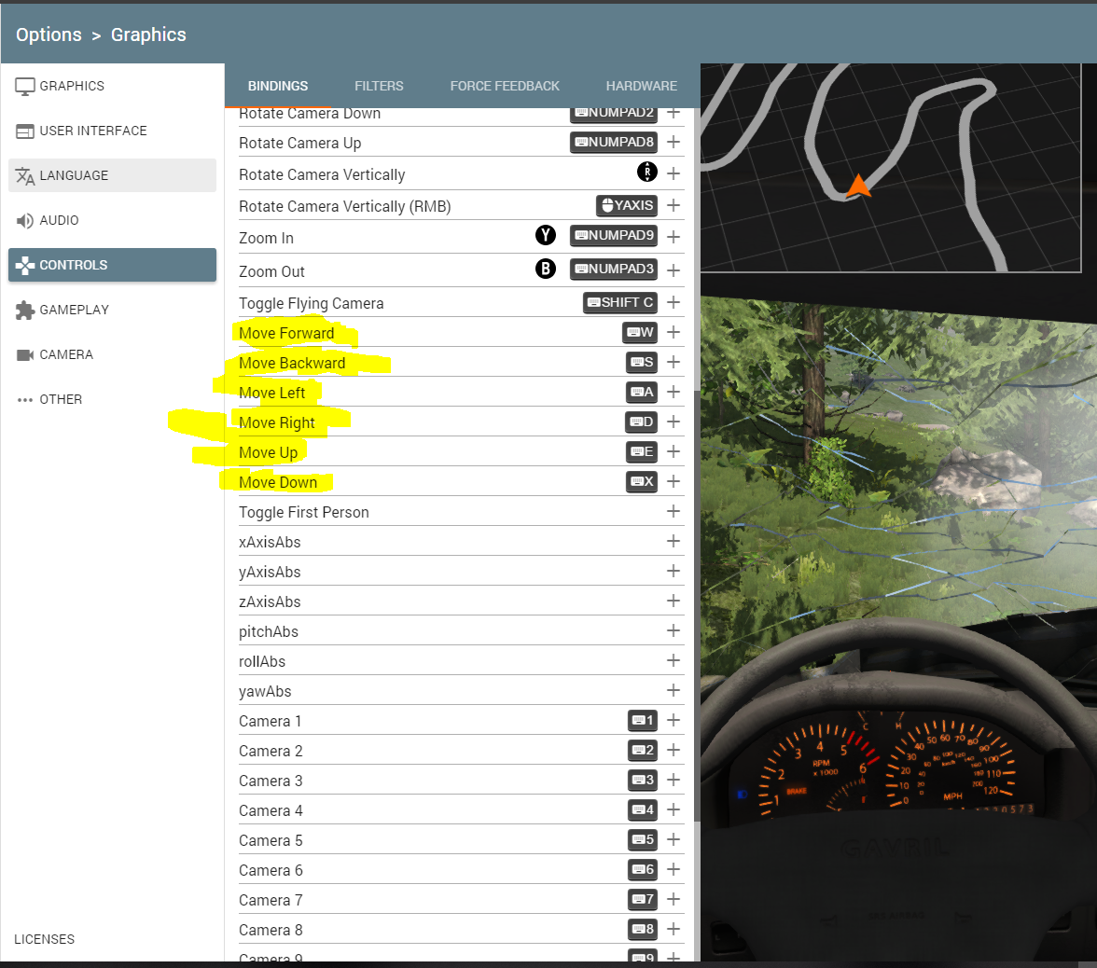Edit the X key binding for Move Down
This screenshot has width=1097, height=968.
(642, 481)
